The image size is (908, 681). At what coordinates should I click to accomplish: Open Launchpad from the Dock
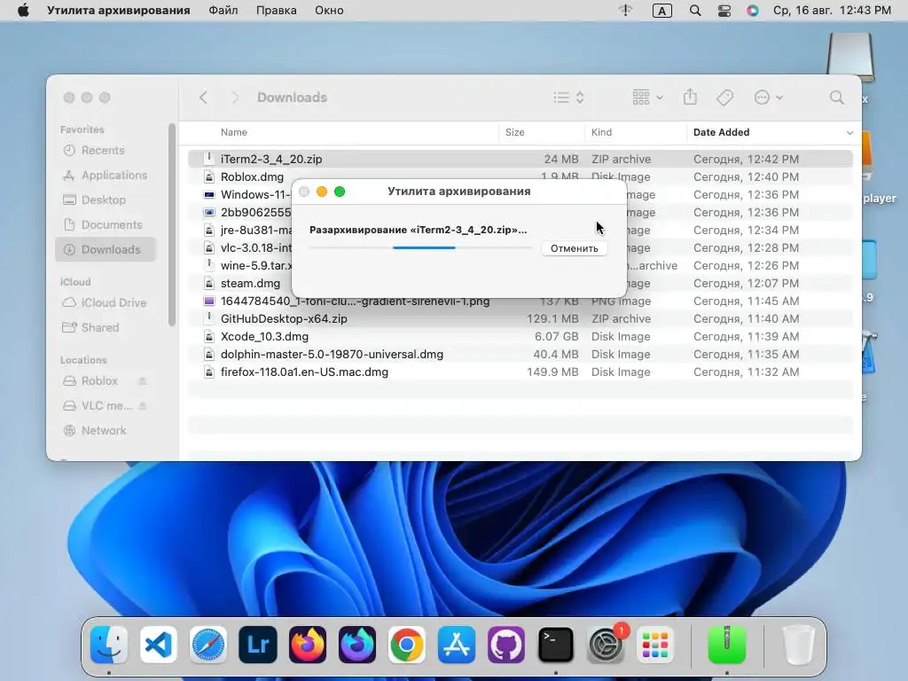[655, 644]
